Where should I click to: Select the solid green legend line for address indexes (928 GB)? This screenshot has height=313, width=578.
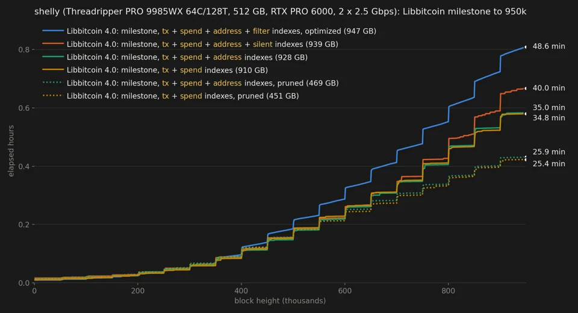pos(53,57)
